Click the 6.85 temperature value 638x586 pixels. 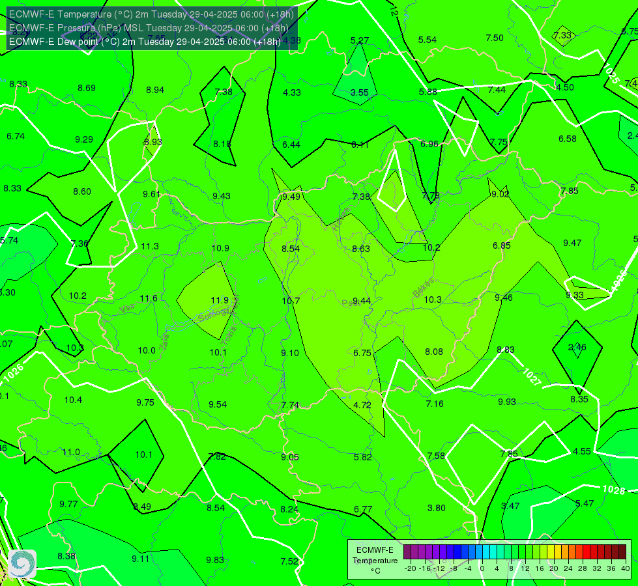point(501,245)
